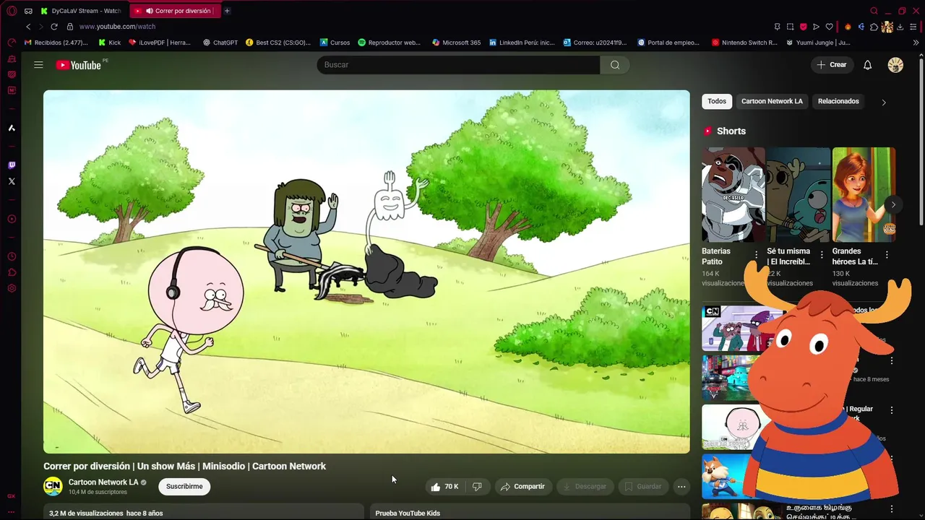Screen dimensions: 925x520
Task: Open the Microsoft 365 bookmark
Action: point(456,43)
